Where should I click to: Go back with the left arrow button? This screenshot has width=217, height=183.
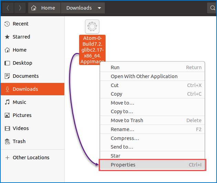click(x=8, y=8)
